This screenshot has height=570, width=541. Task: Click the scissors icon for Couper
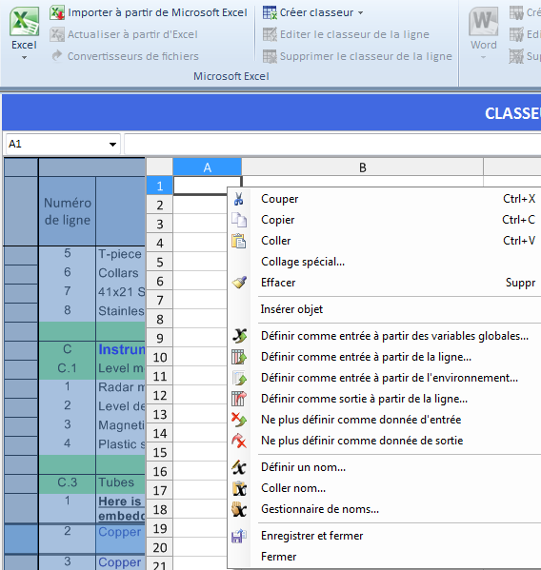coord(239,199)
